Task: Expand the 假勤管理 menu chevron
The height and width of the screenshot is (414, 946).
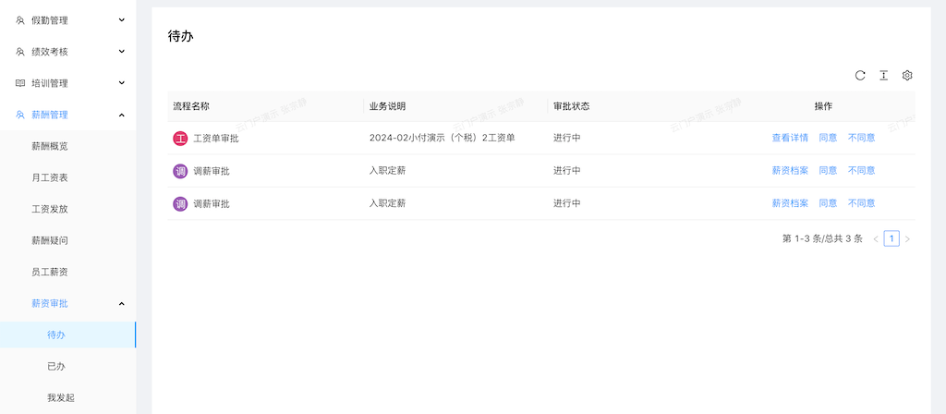Action: point(121,19)
